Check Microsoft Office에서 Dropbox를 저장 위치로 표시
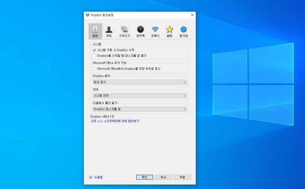 [x=95, y=69]
